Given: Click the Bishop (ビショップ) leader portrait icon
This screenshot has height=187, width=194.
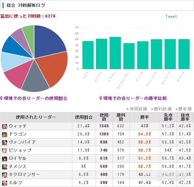Looking at the screenshot, I should point(4,151).
